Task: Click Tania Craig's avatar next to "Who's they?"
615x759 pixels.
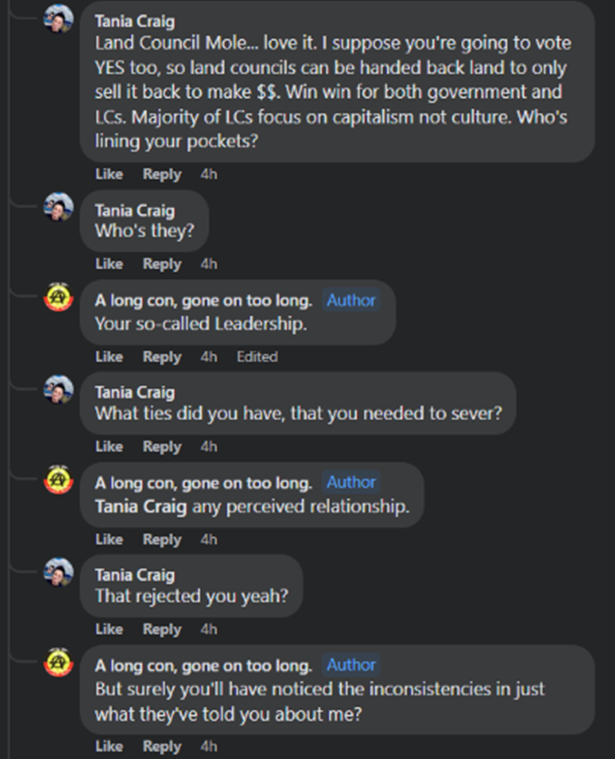Action: click(59, 207)
